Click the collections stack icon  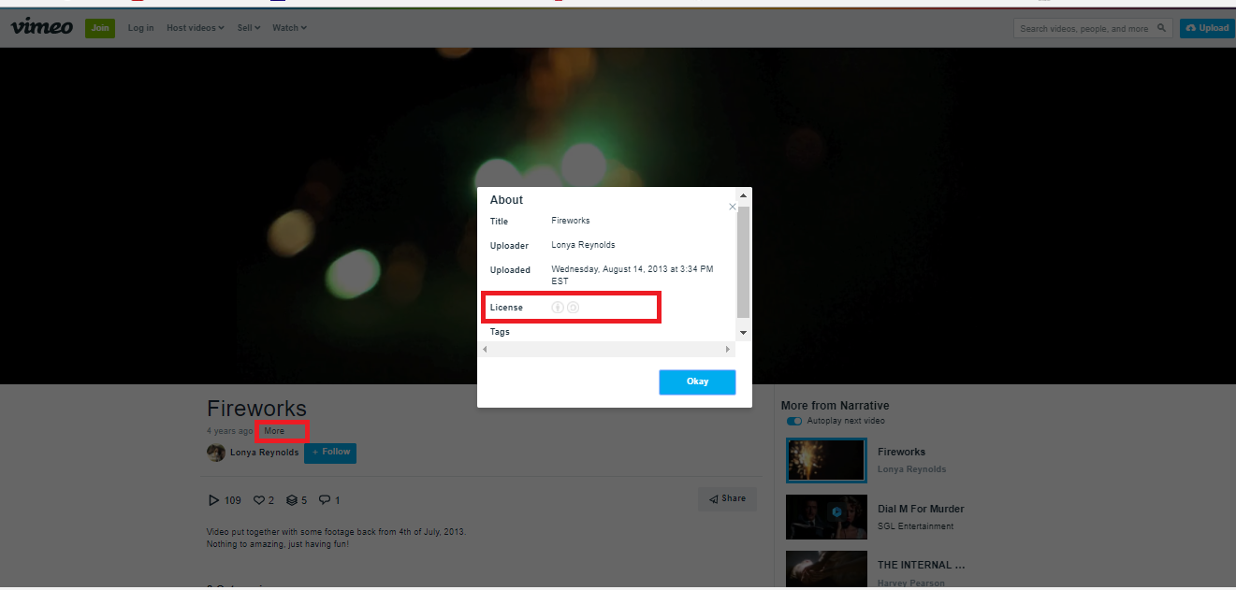click(291, 500)
